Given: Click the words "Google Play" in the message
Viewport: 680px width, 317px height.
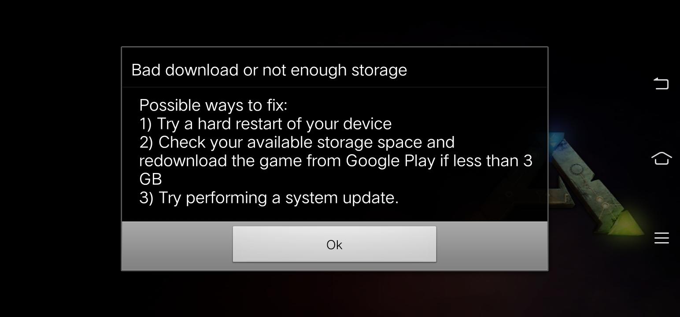Looking at the screenshot, I should click(x=391, y=161).
